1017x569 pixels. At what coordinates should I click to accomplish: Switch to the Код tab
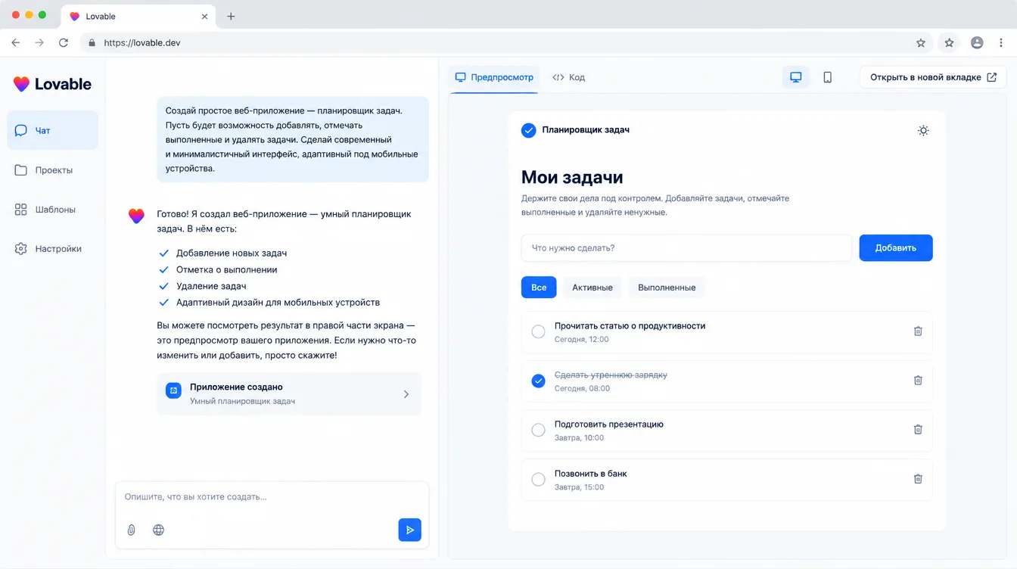point(568,77)
